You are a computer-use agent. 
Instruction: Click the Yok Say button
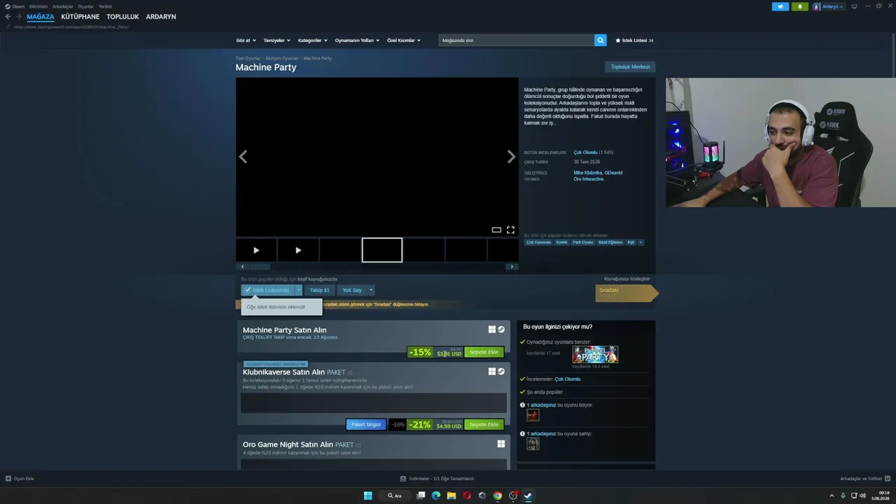coord(352,290)
